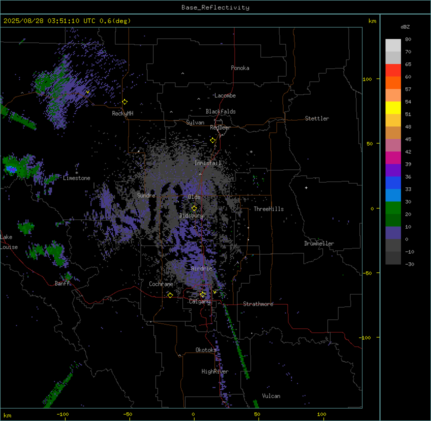
Task: Click the Sundre city label
Action: pos(146,195)
